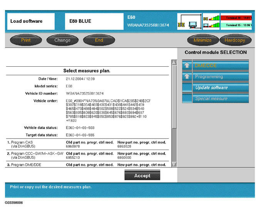
Task: Accept the measures plan
Action: click(x=142, y=176)
